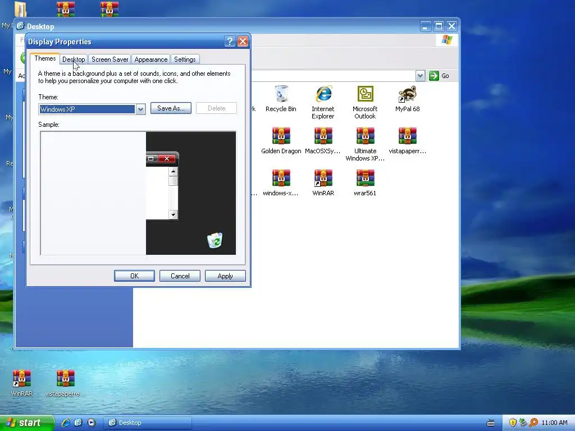Click the Apply button
The image size is (575, 431).
coord(225,276)
